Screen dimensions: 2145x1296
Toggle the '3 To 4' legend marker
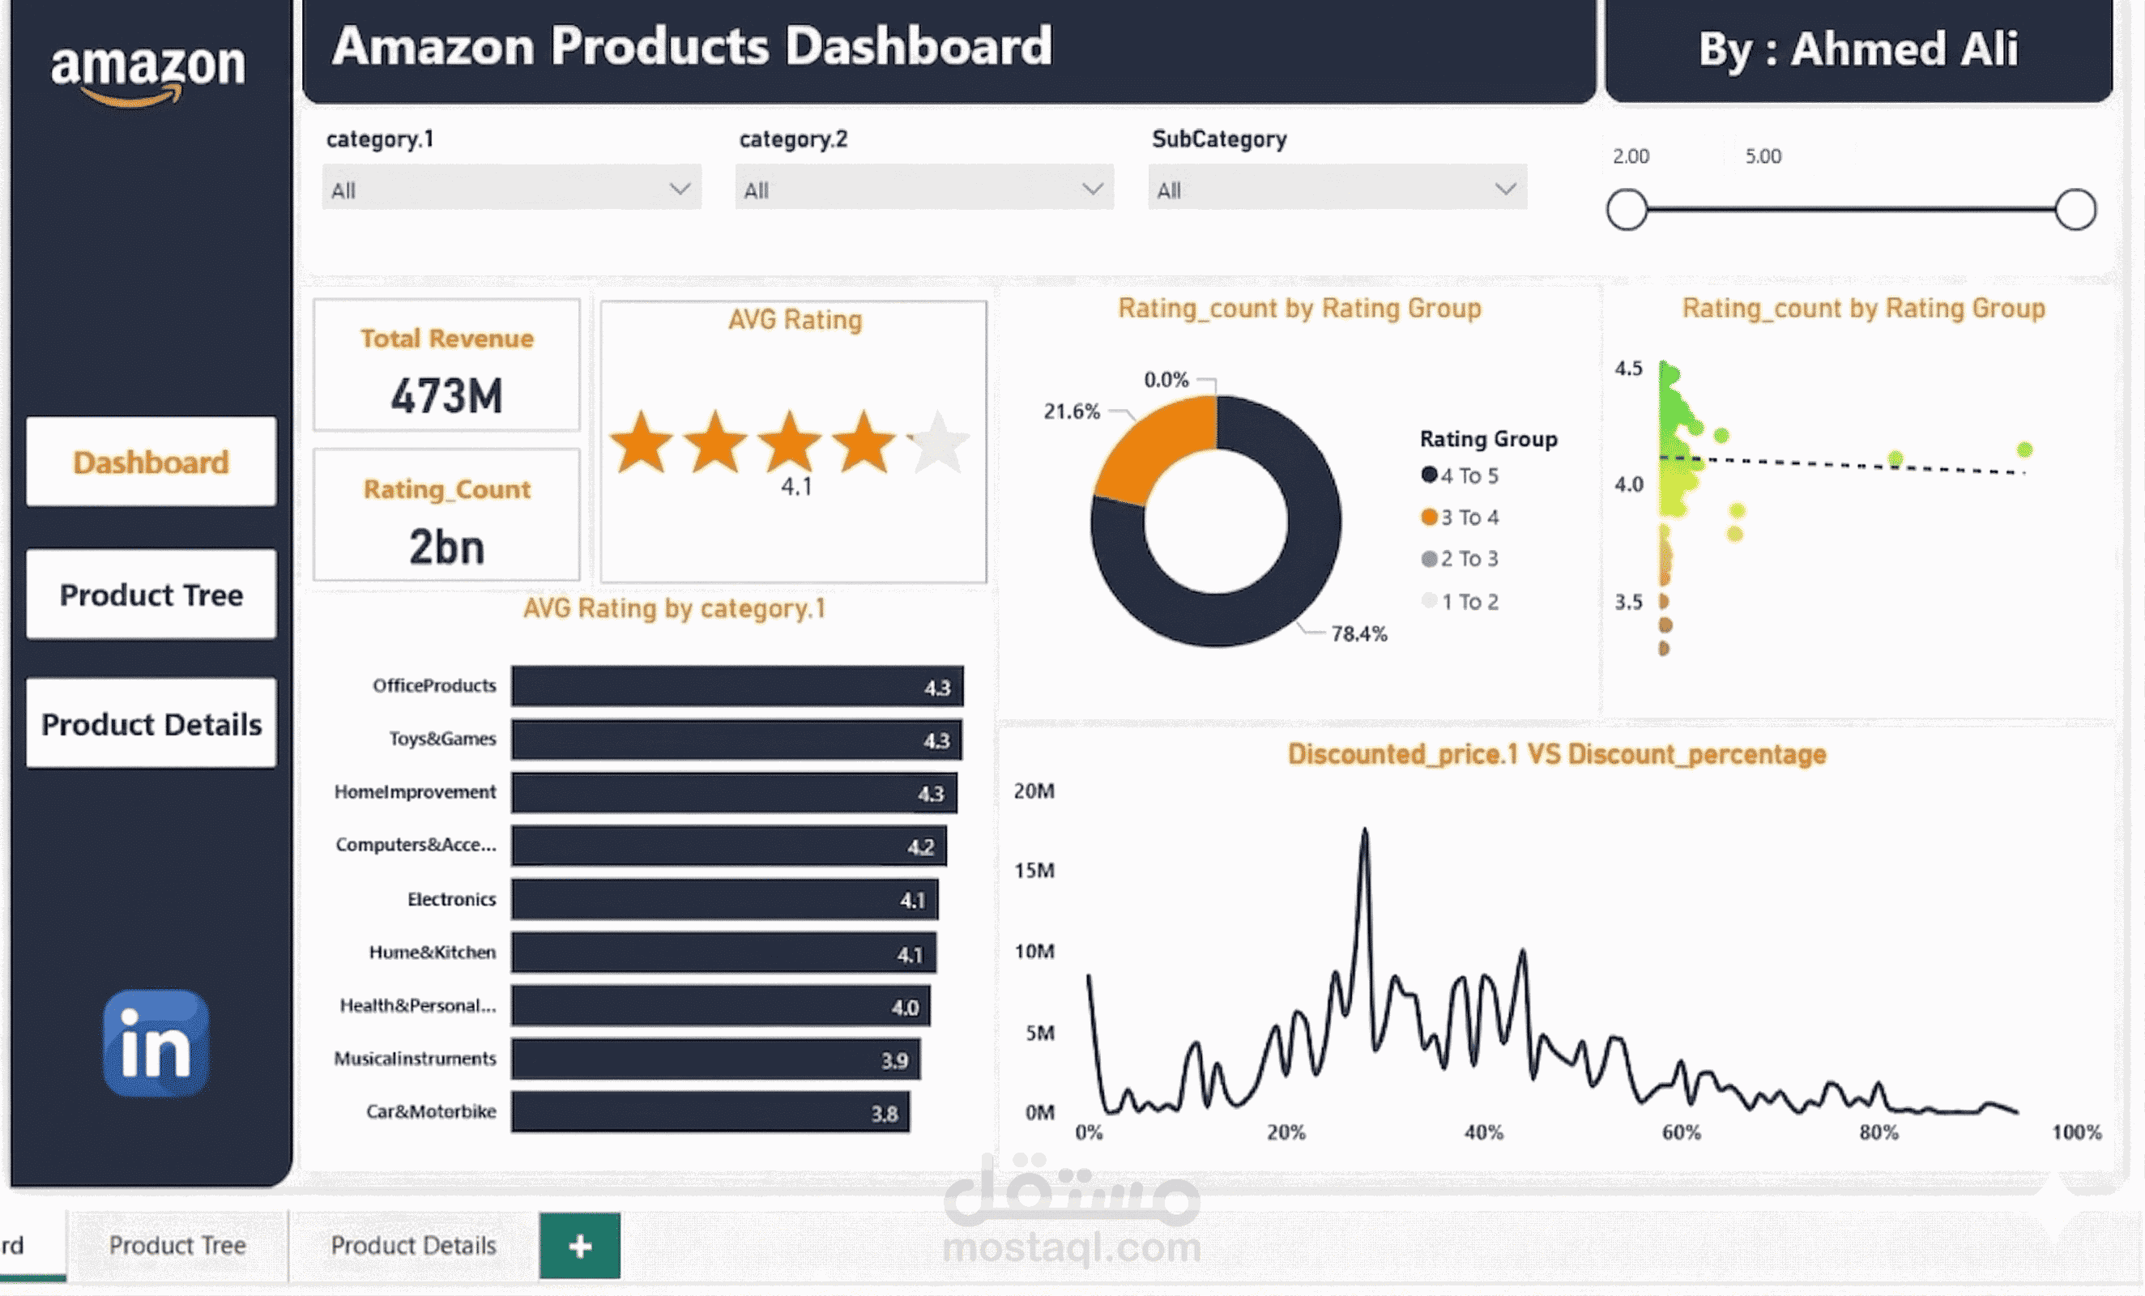1429,517
